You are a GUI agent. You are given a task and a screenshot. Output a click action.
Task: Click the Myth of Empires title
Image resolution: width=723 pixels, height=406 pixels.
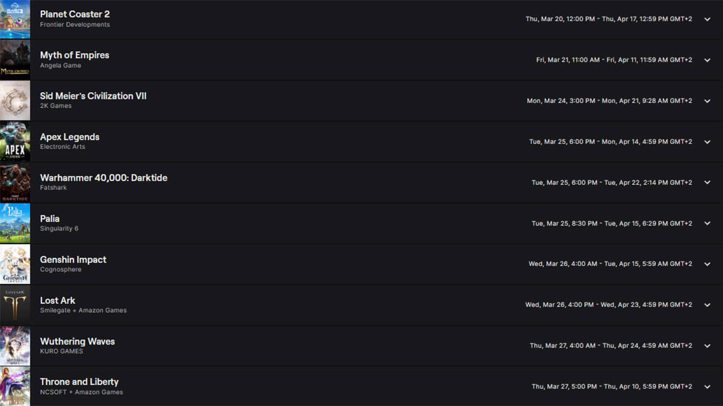coord(74,55)
